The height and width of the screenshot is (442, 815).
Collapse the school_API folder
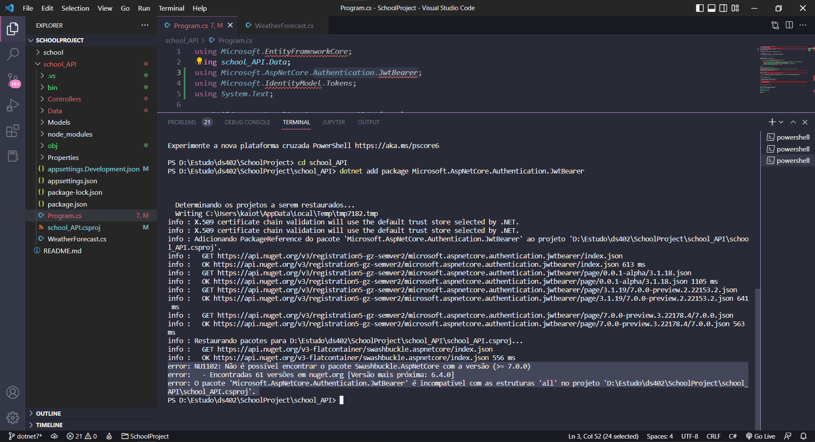[x=91, y=64]
